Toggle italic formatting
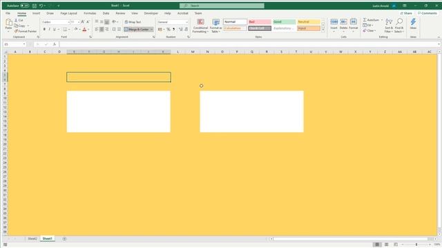442x248 pixels. pos(49,29)
